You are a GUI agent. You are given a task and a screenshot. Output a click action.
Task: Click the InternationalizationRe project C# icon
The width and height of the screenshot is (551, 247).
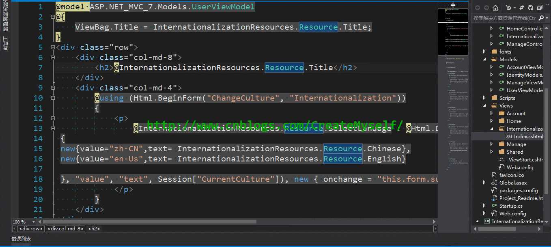click(487, 221)
